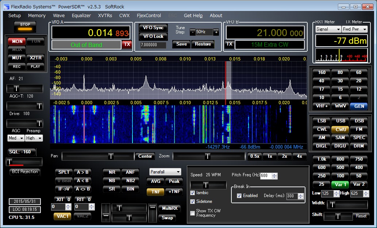
Task: Open the FlexControl menu
Action: point(149,16)
